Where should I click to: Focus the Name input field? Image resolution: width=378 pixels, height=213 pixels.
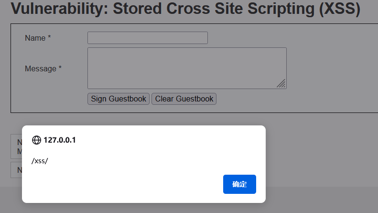click(x=148, y=38)
